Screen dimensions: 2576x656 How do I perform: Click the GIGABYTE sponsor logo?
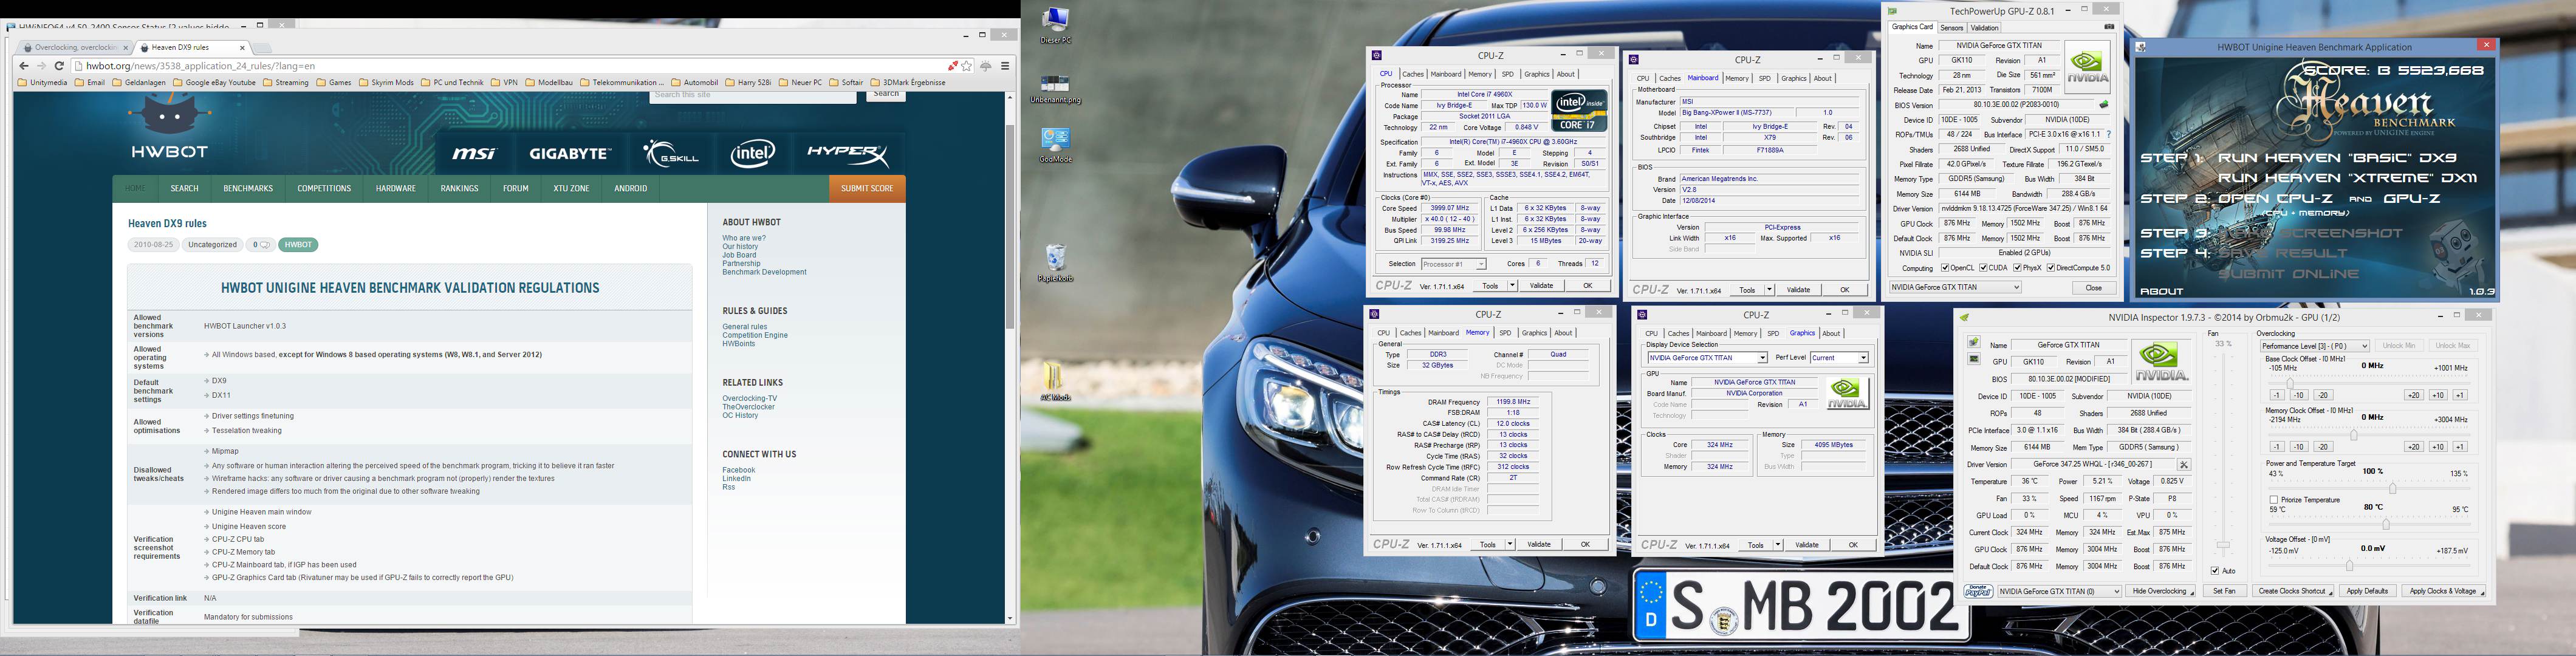tap(570, 154)
